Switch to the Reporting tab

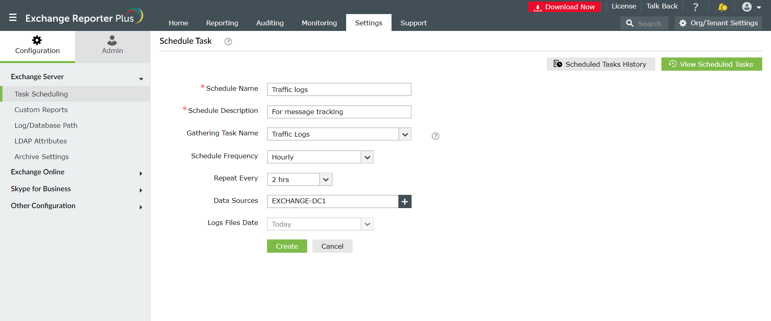222,23
